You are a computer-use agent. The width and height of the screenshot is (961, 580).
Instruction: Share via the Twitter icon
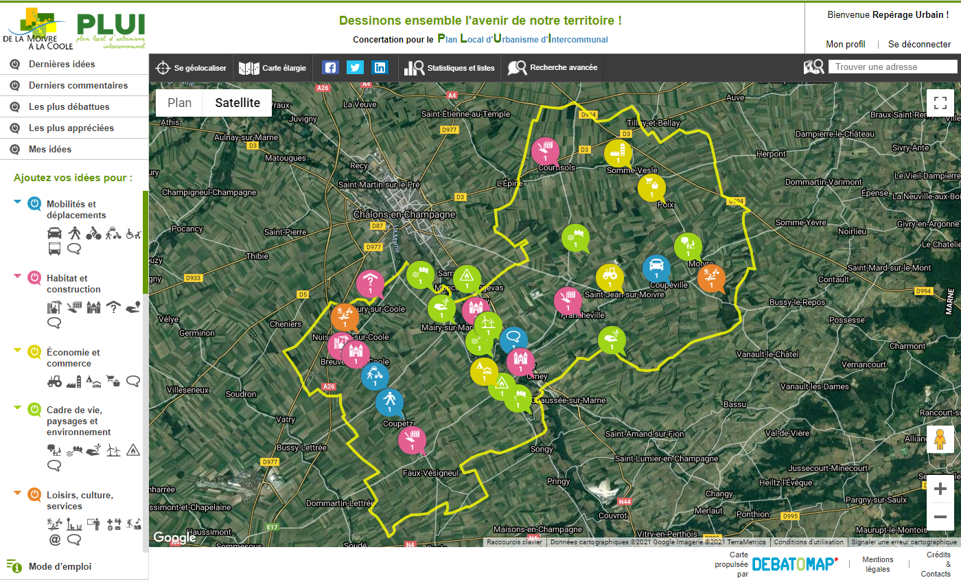tap(355, 68)
